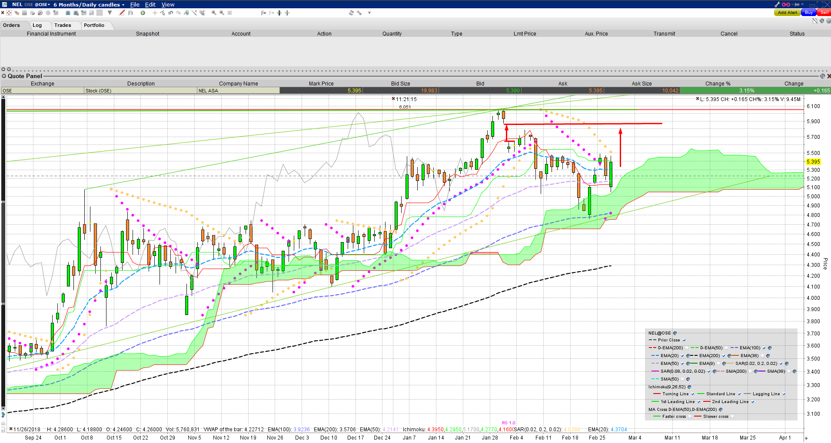The image size is (831, 443).
Task: Open the filter triangle dropdown in toolbar
Action: click(x=110, y=13)
